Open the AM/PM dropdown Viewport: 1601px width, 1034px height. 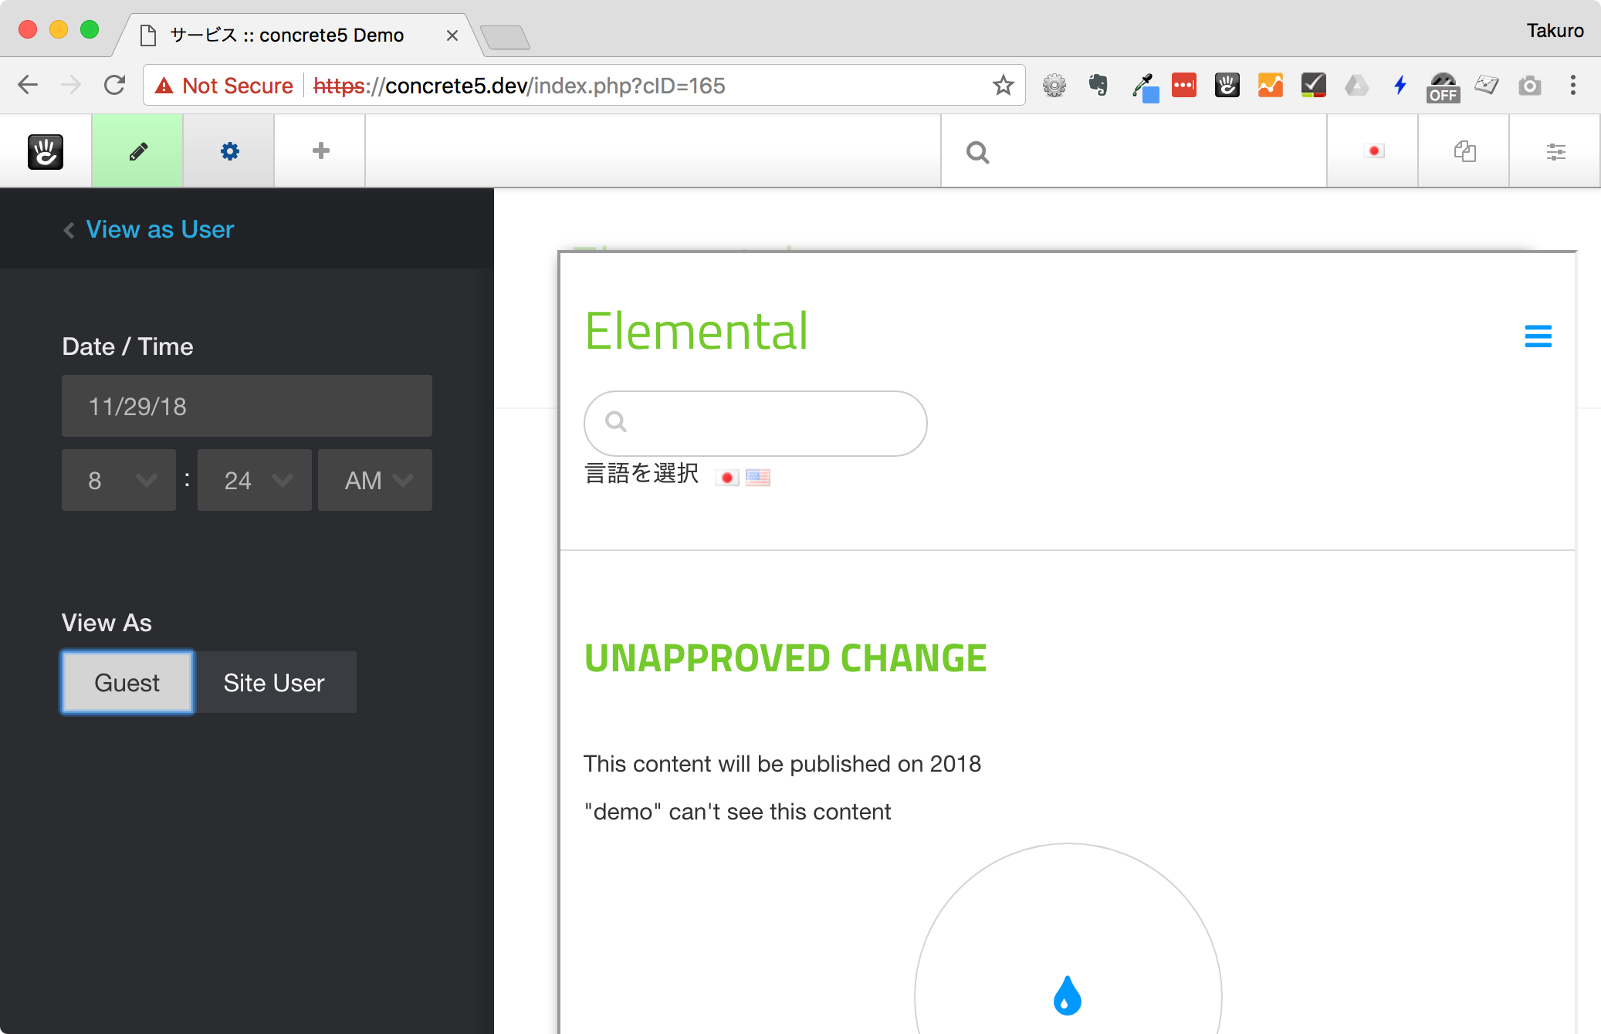click(x=374, y=480)
